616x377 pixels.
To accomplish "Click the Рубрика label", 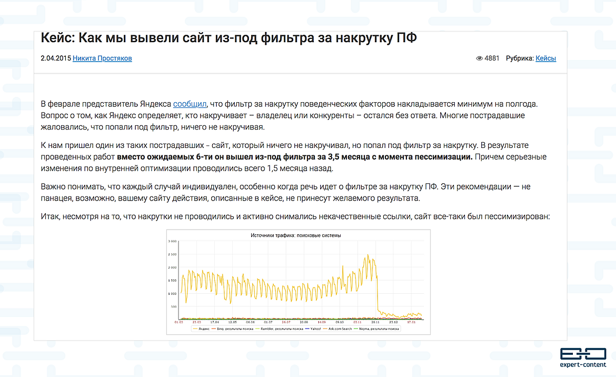I will 520,58.
